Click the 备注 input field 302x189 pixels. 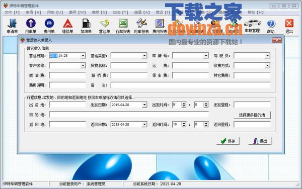[190, 85]
